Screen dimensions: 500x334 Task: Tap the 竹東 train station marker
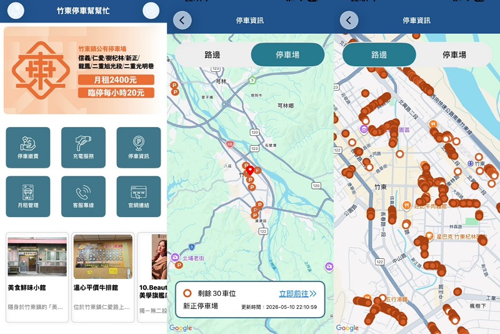pyautogui.click(x=471, y=163)
